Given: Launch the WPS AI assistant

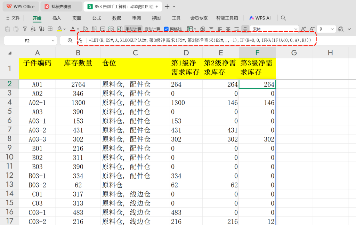Looking at the screenshot, I should [x=260, y=18].
